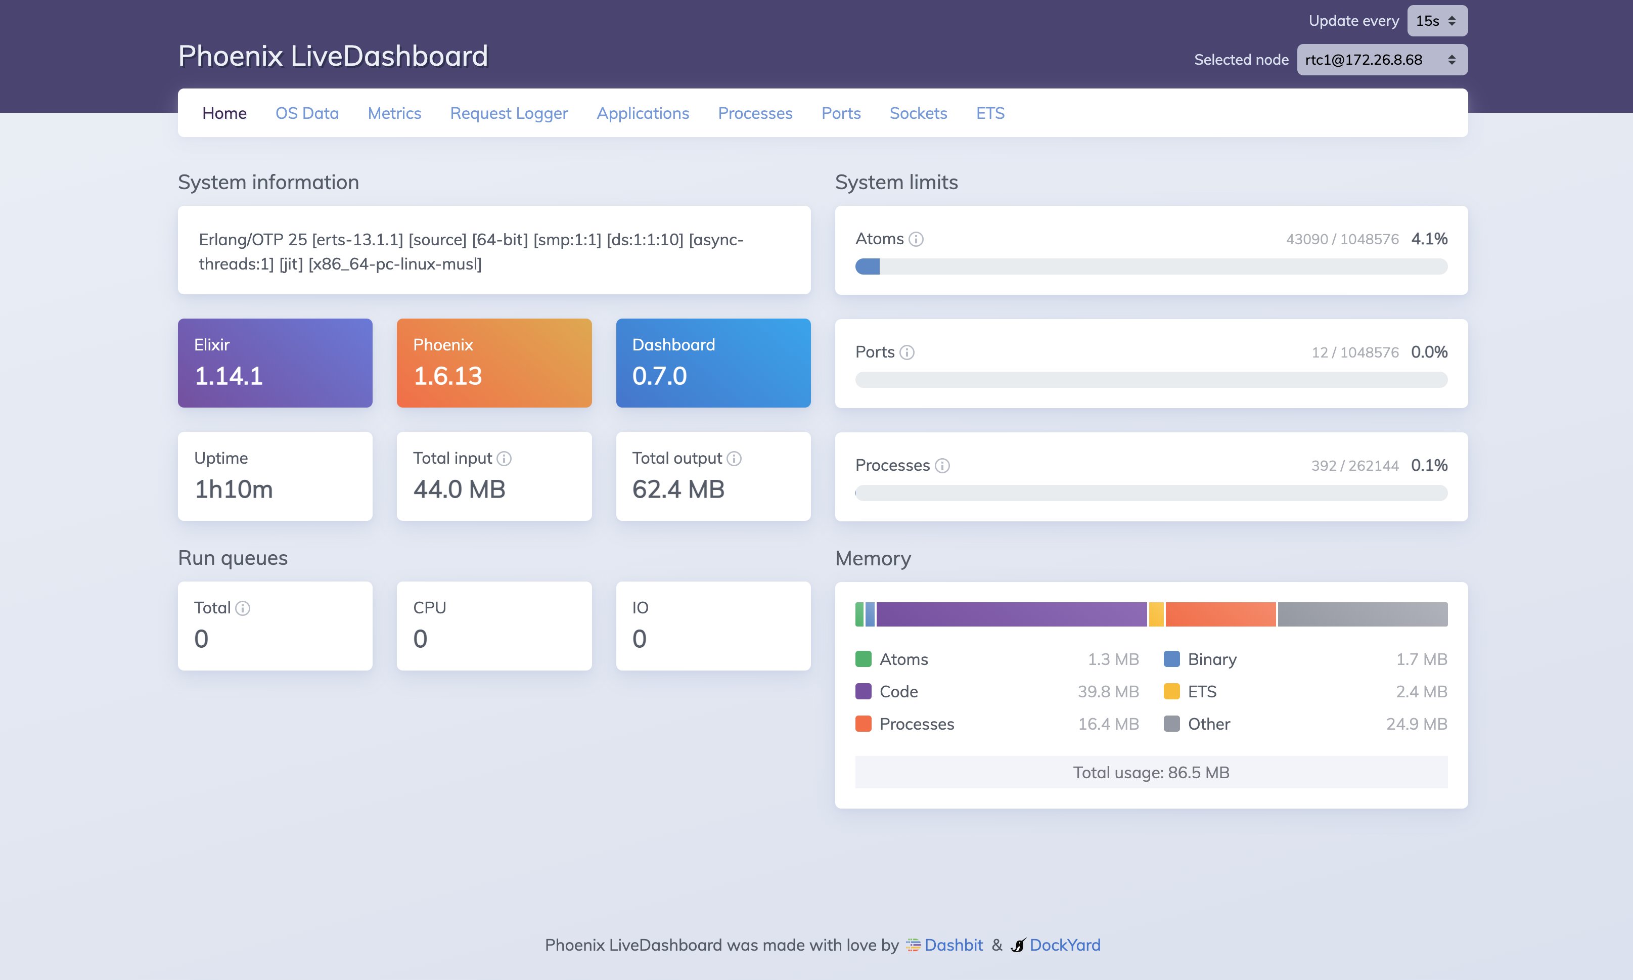Open the Ports tab
The height and width of the screenshot is (980, 1633).
(841, 113)
